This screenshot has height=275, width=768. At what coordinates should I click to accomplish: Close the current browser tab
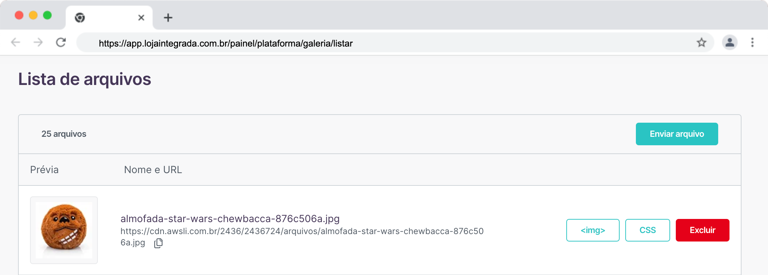141,18
